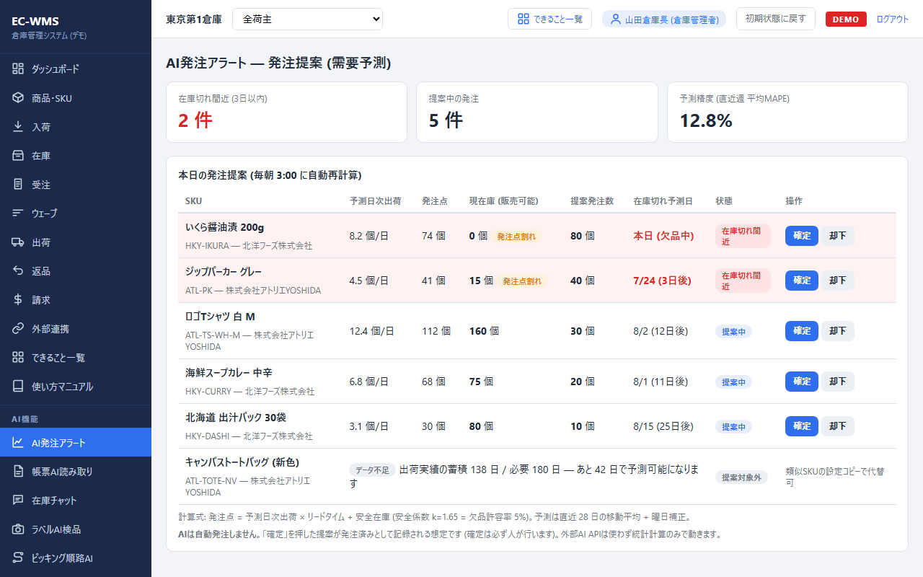Click the 返品 return arrow icon
The image size is (923, 577).
click(x=18, y=271)
